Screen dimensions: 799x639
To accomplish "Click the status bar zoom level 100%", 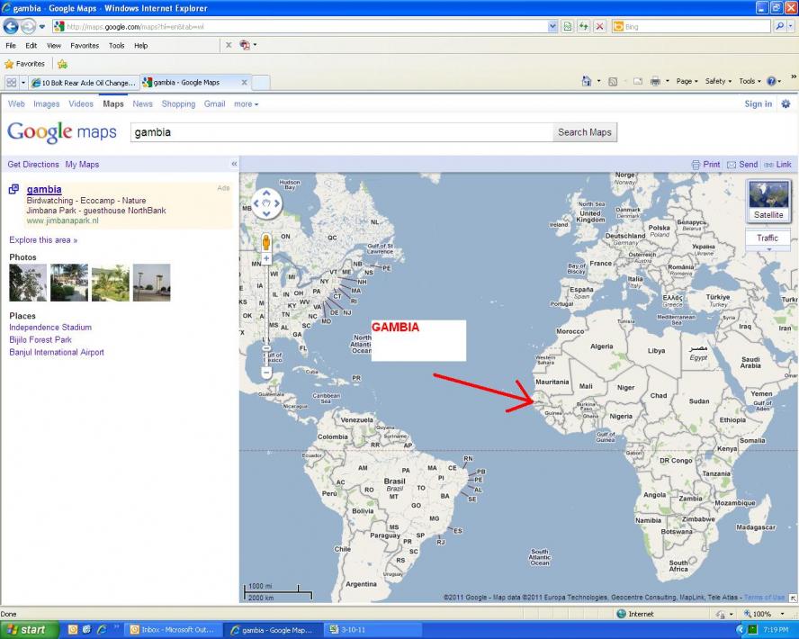I will click(763, 614).
